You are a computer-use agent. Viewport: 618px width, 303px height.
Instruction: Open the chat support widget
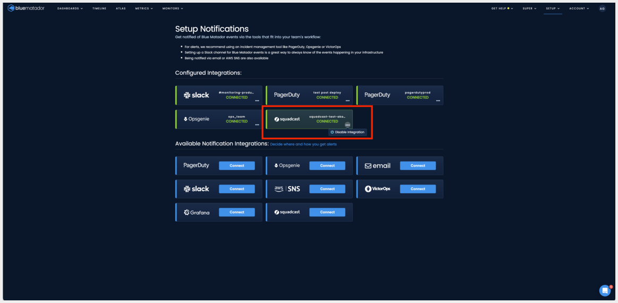click(605, 290)
